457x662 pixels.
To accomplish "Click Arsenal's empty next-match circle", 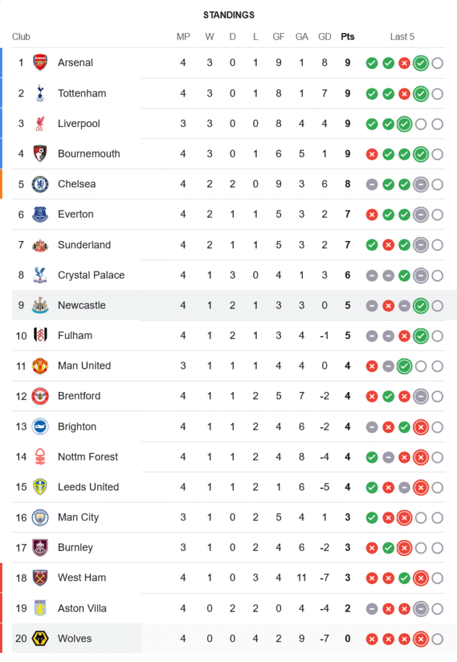I will click(437, 64).
